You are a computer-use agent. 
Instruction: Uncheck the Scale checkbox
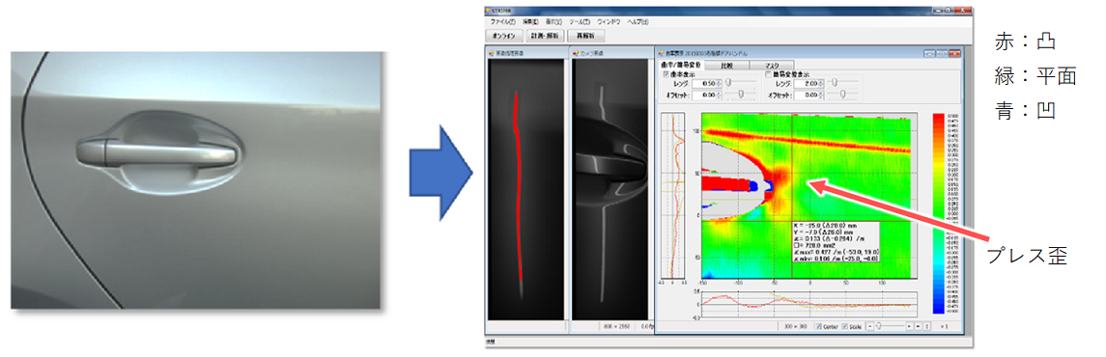tap(844, 326)
